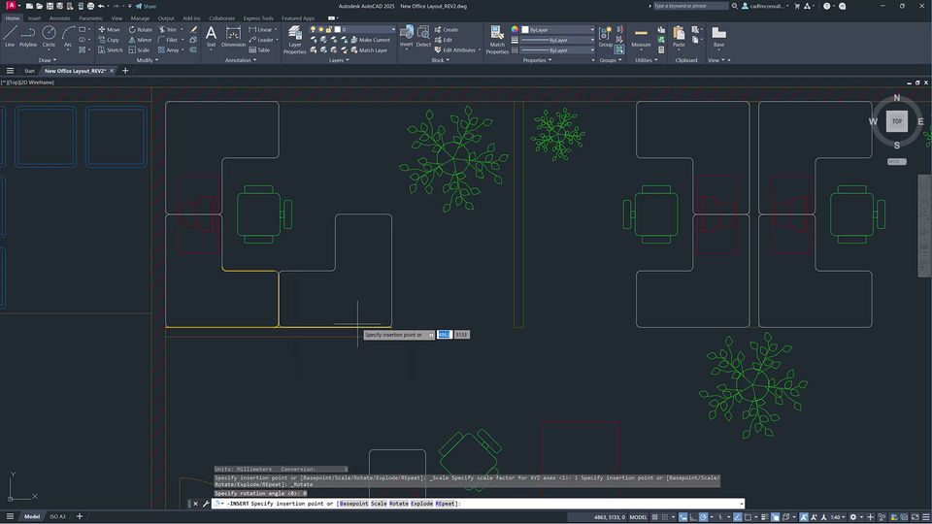Toggle object snap tracking in status bar
Viewport: 932px width, 524px height.
738,517
